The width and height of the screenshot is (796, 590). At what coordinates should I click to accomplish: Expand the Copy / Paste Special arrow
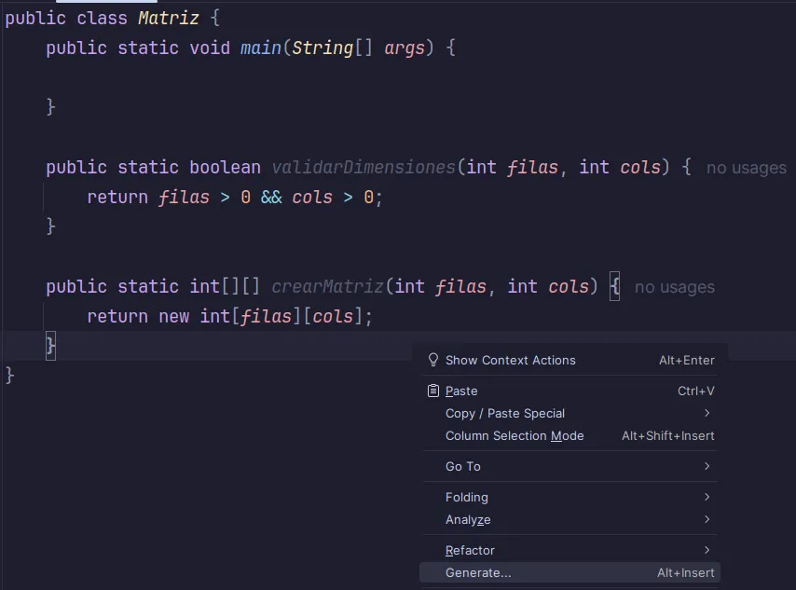(707, 413)
